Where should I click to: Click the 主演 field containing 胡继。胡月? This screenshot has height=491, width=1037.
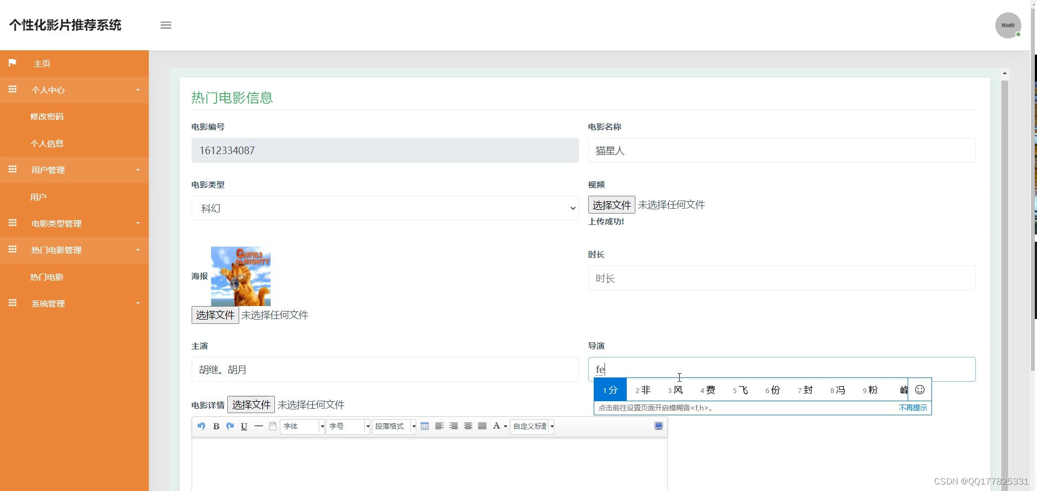pyautogui.click(x=385, y=369)
